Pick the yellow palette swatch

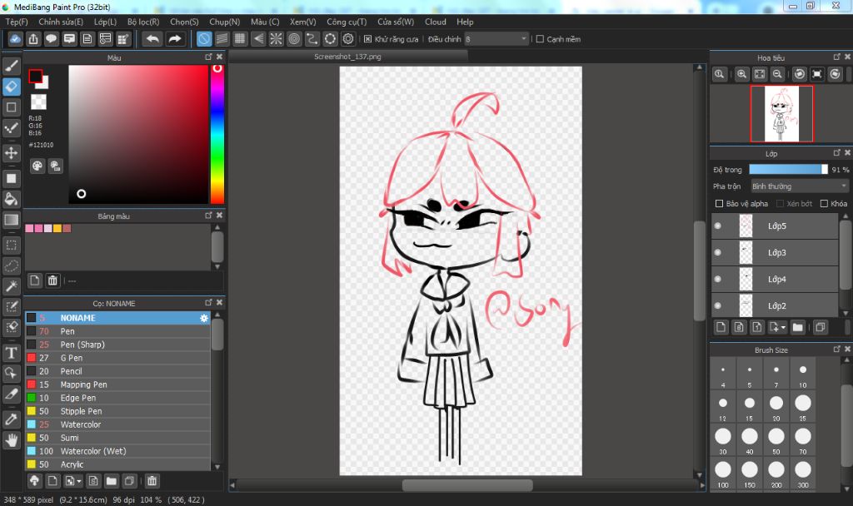(x=57, y=229)
